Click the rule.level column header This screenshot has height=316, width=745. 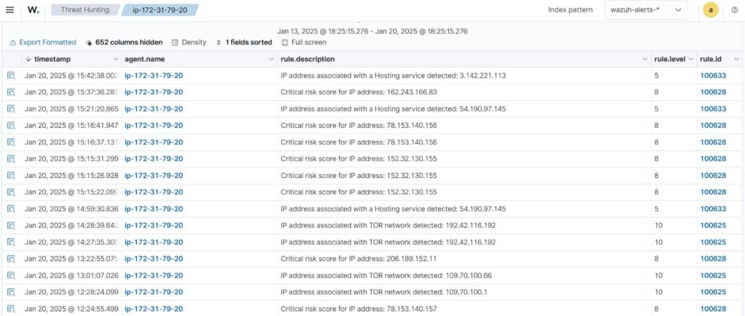click(x=670, y=60)
